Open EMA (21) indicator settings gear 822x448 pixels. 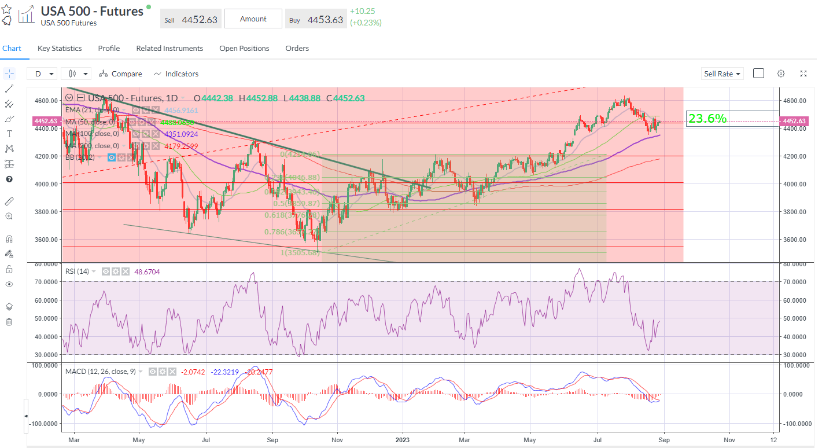pos(145,110)
